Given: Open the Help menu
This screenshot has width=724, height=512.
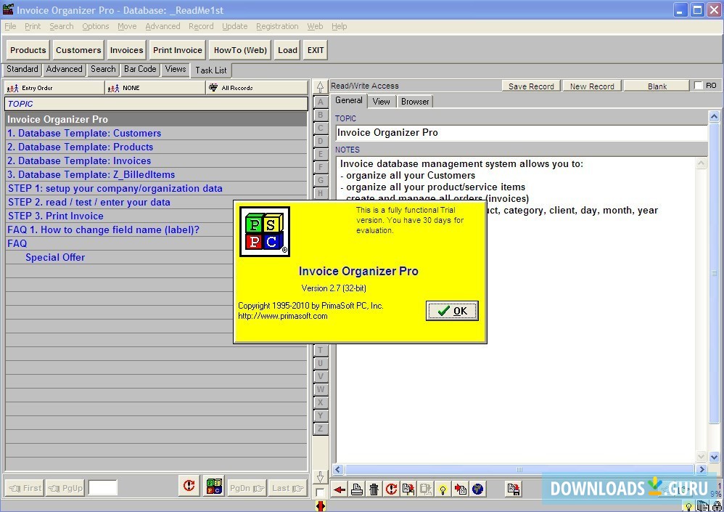Looking at the screenshot, I should tap(339, 26).
